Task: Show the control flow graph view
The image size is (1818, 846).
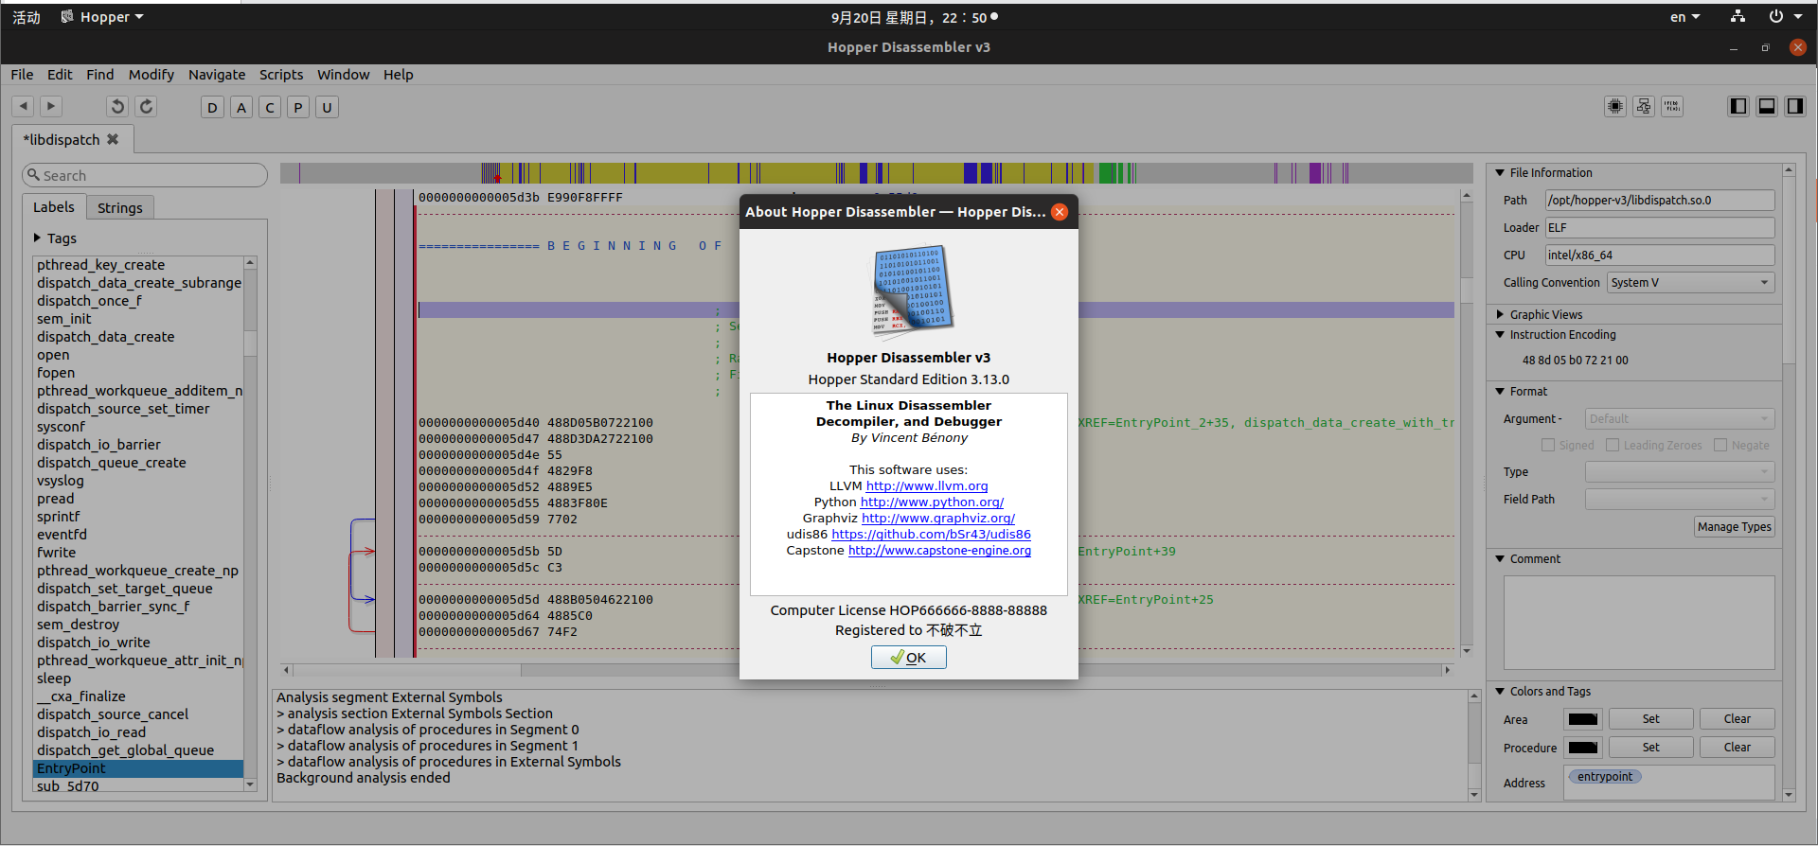Action: pyautogui.click(x=1644, y=107)
